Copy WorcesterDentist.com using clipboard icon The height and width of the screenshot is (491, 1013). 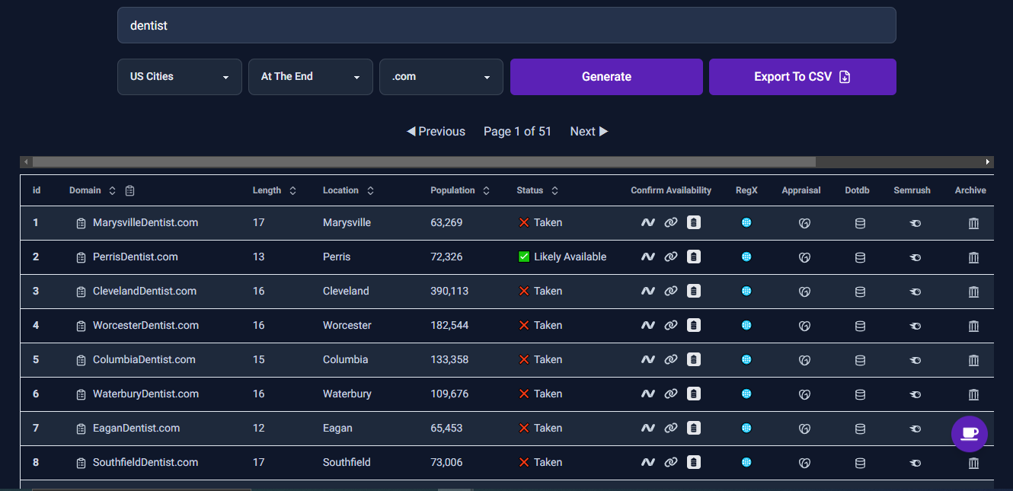(x=81, y=326)
